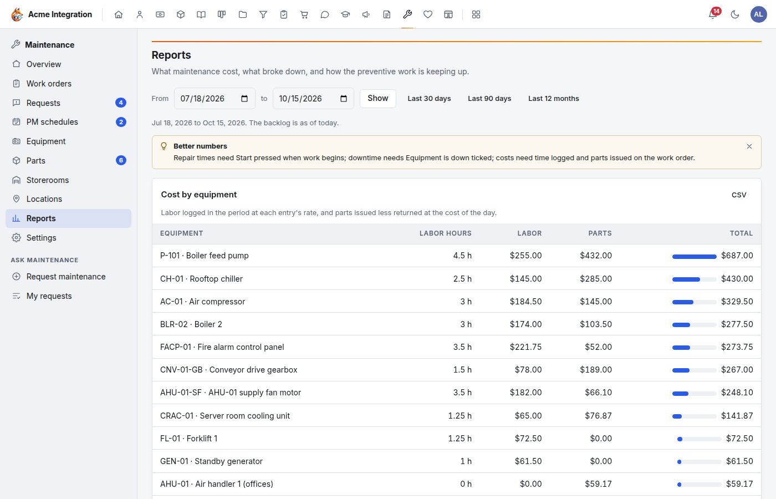Open the open-book icon in top navigation
Viewport: 776px width, 499px height.
point(201,14)
